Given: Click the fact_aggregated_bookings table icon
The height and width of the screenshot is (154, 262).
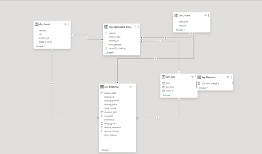Looking at the screenshot, I should (x=106, y=27).
